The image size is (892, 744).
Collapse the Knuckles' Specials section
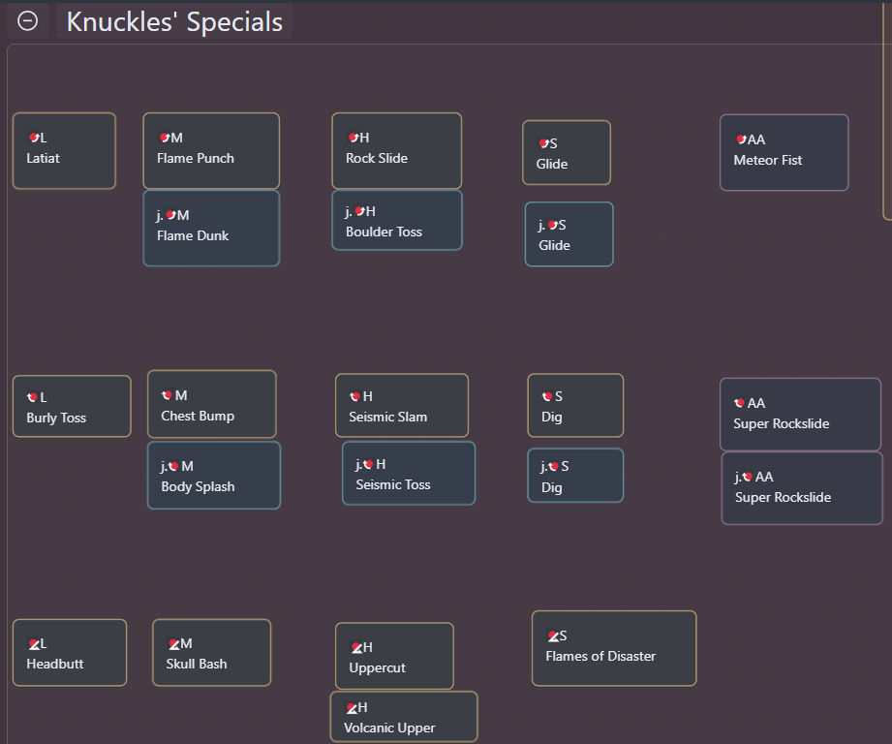pyautogui.click(x=27, y=21)
